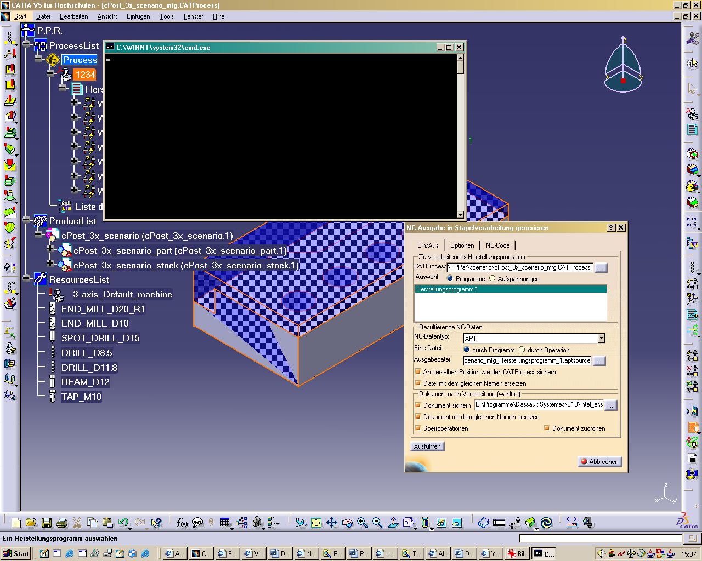Toggle the Sperroperationen checkbox
This screenshot has height=561, width=702.
tap(418, 428)
